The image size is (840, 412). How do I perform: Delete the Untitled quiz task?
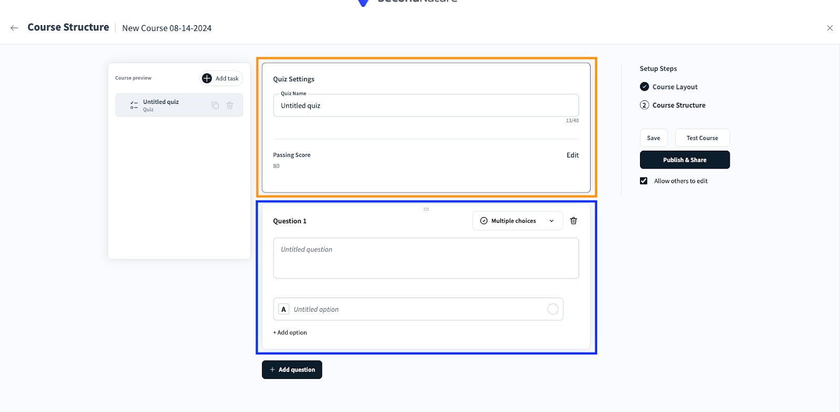[x=229, y=105]
